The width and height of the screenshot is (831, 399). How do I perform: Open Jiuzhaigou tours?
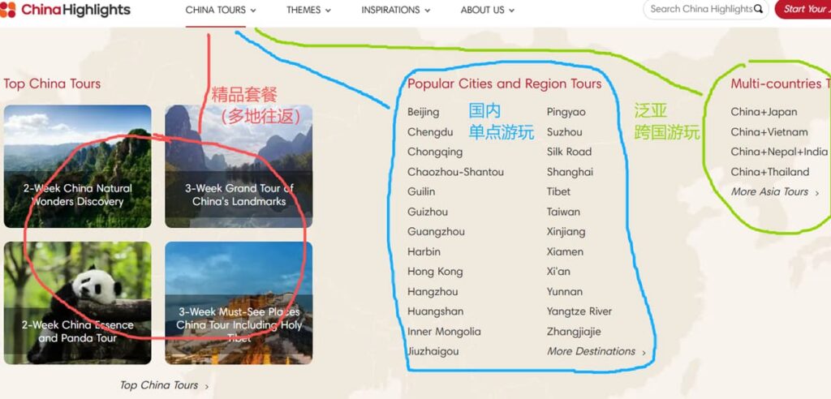point(433,352)
